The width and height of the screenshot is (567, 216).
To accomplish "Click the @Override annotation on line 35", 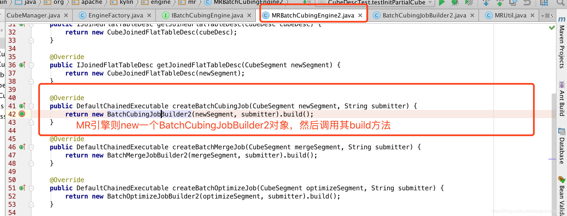I will [x=67, y=57].
